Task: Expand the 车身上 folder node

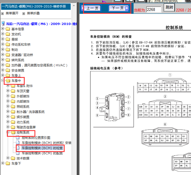Action: click(x=3, y=75)
